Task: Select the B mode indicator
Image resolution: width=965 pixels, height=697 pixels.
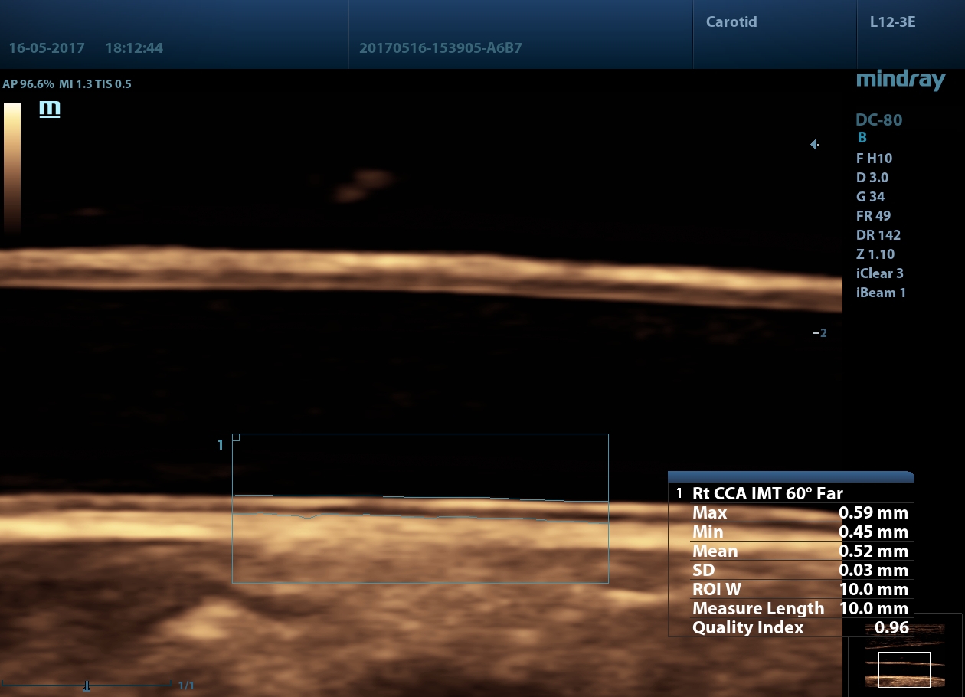Action: 862,138
